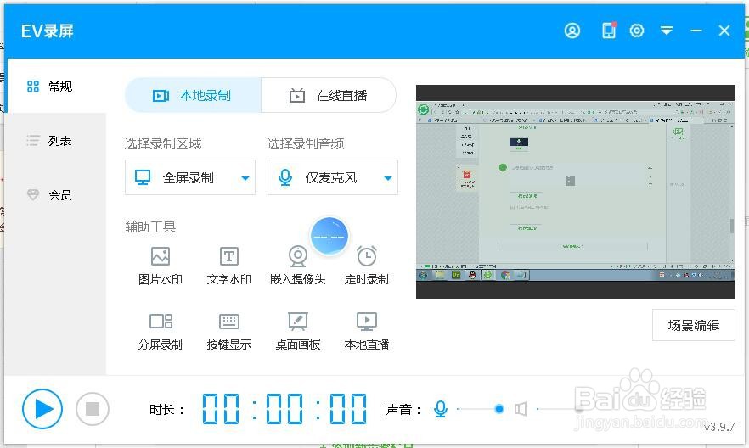Open 定时录制 timer tool
Screen dimensions: 749x448
tap(366, 266)
